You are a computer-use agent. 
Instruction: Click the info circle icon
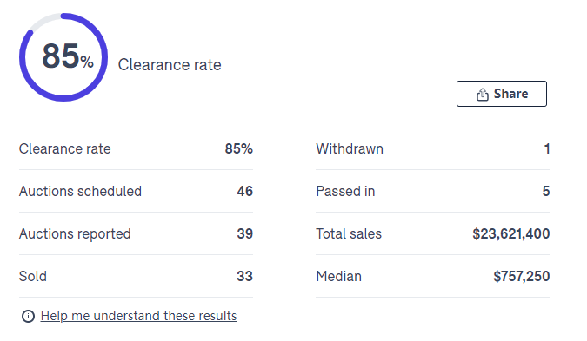(x=28, y=317)
